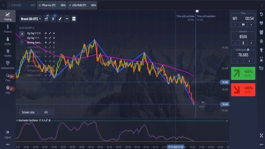Click the 78.960 price label
The width and height of the screenshot is (265, 149).
225,82
